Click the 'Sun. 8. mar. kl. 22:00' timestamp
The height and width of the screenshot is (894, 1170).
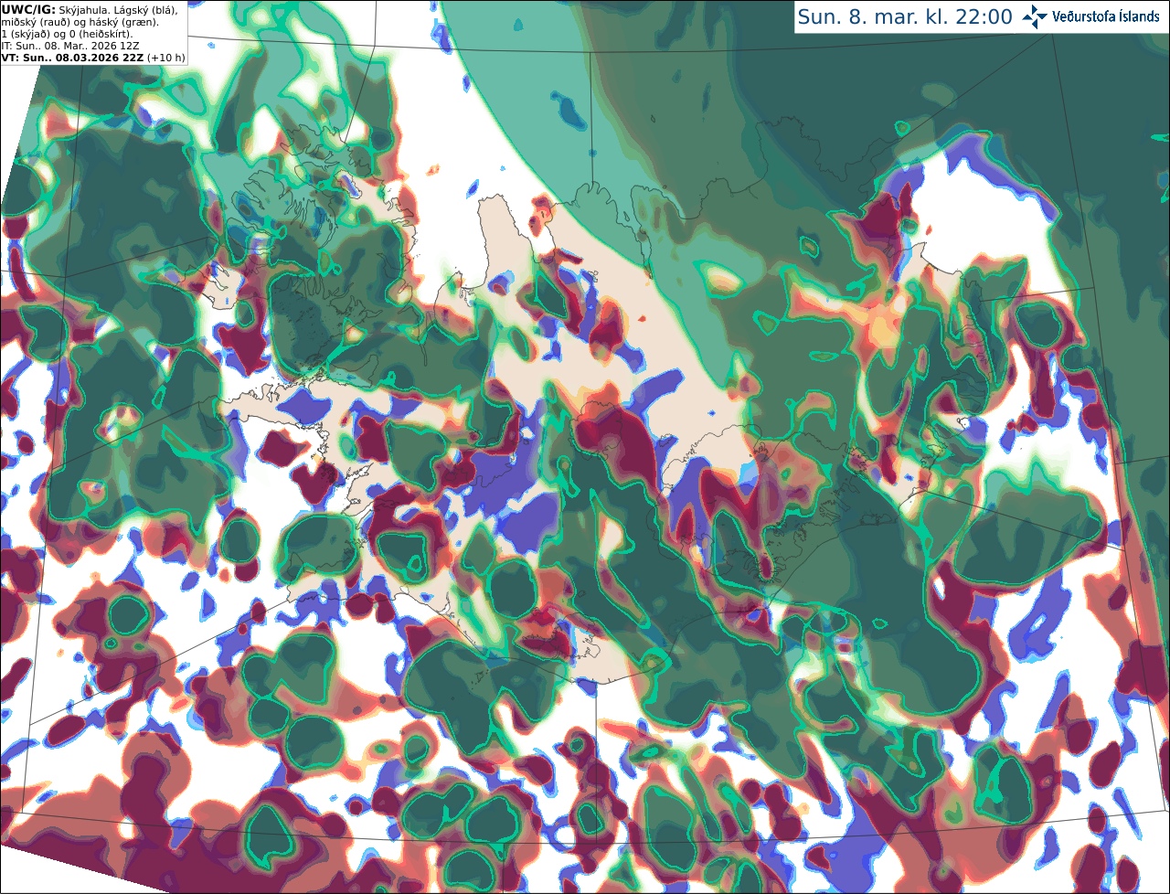coord(905,16)
